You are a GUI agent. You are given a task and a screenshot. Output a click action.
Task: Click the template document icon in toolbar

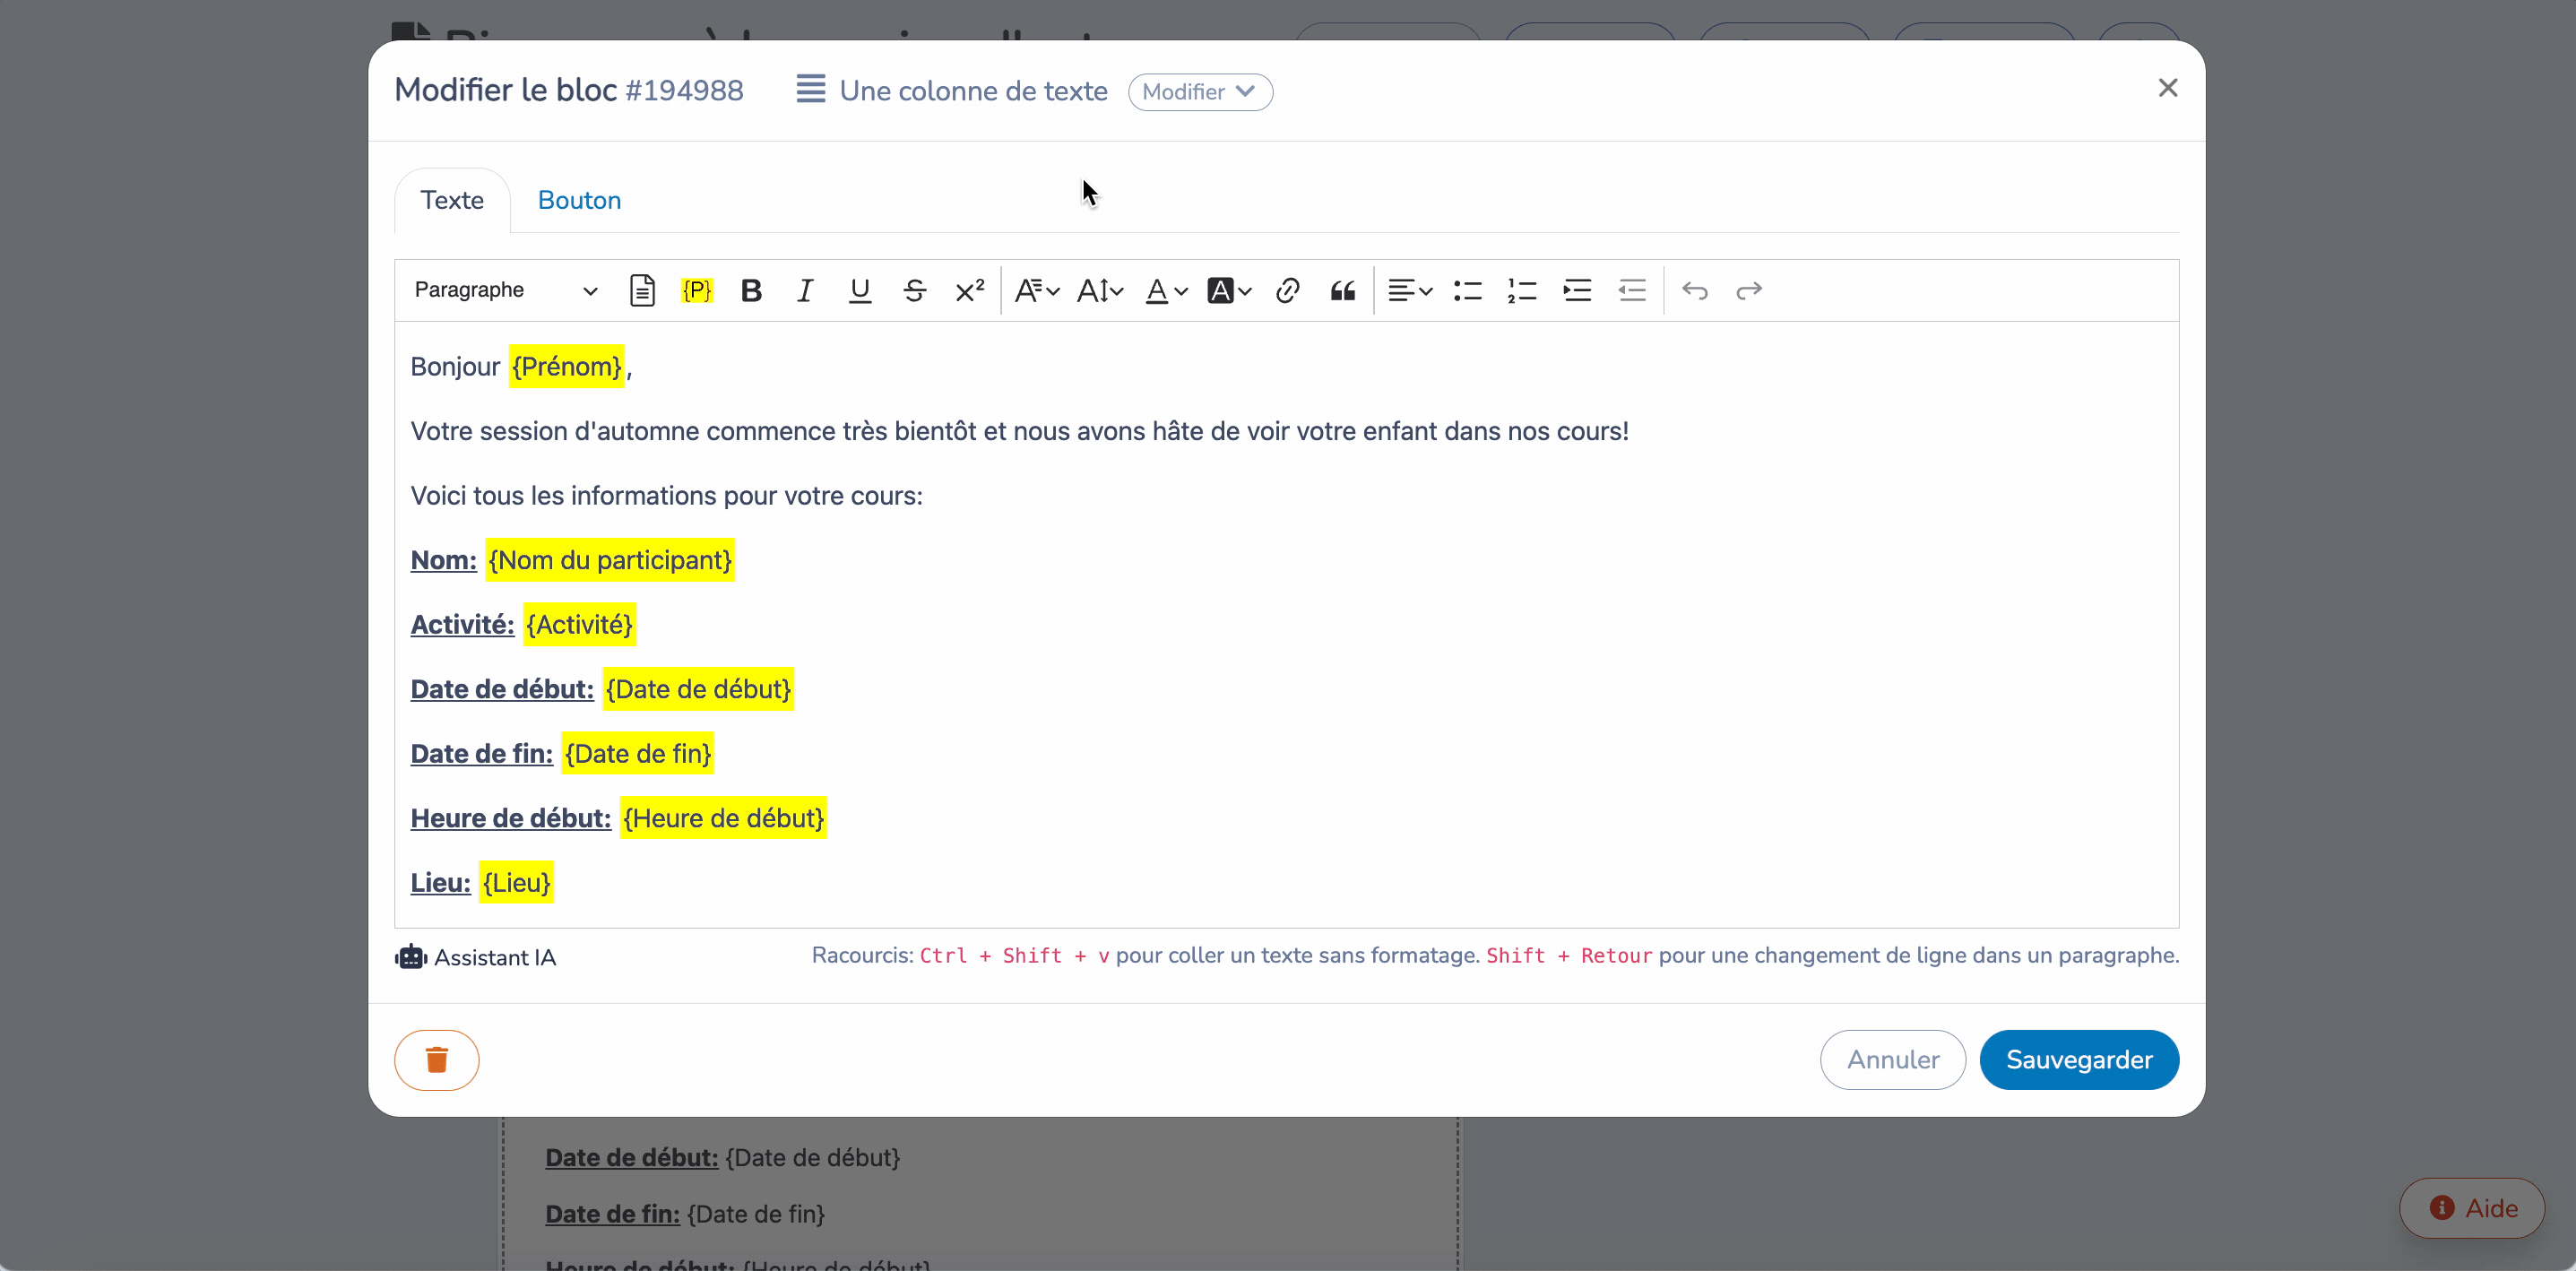(x=642, y=290)
